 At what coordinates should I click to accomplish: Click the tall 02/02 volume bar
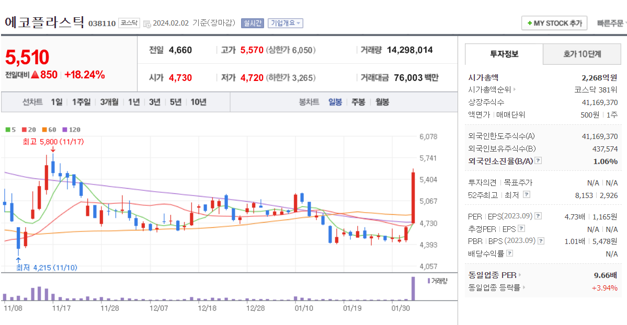pyautogui.click(x=413, y=288)
